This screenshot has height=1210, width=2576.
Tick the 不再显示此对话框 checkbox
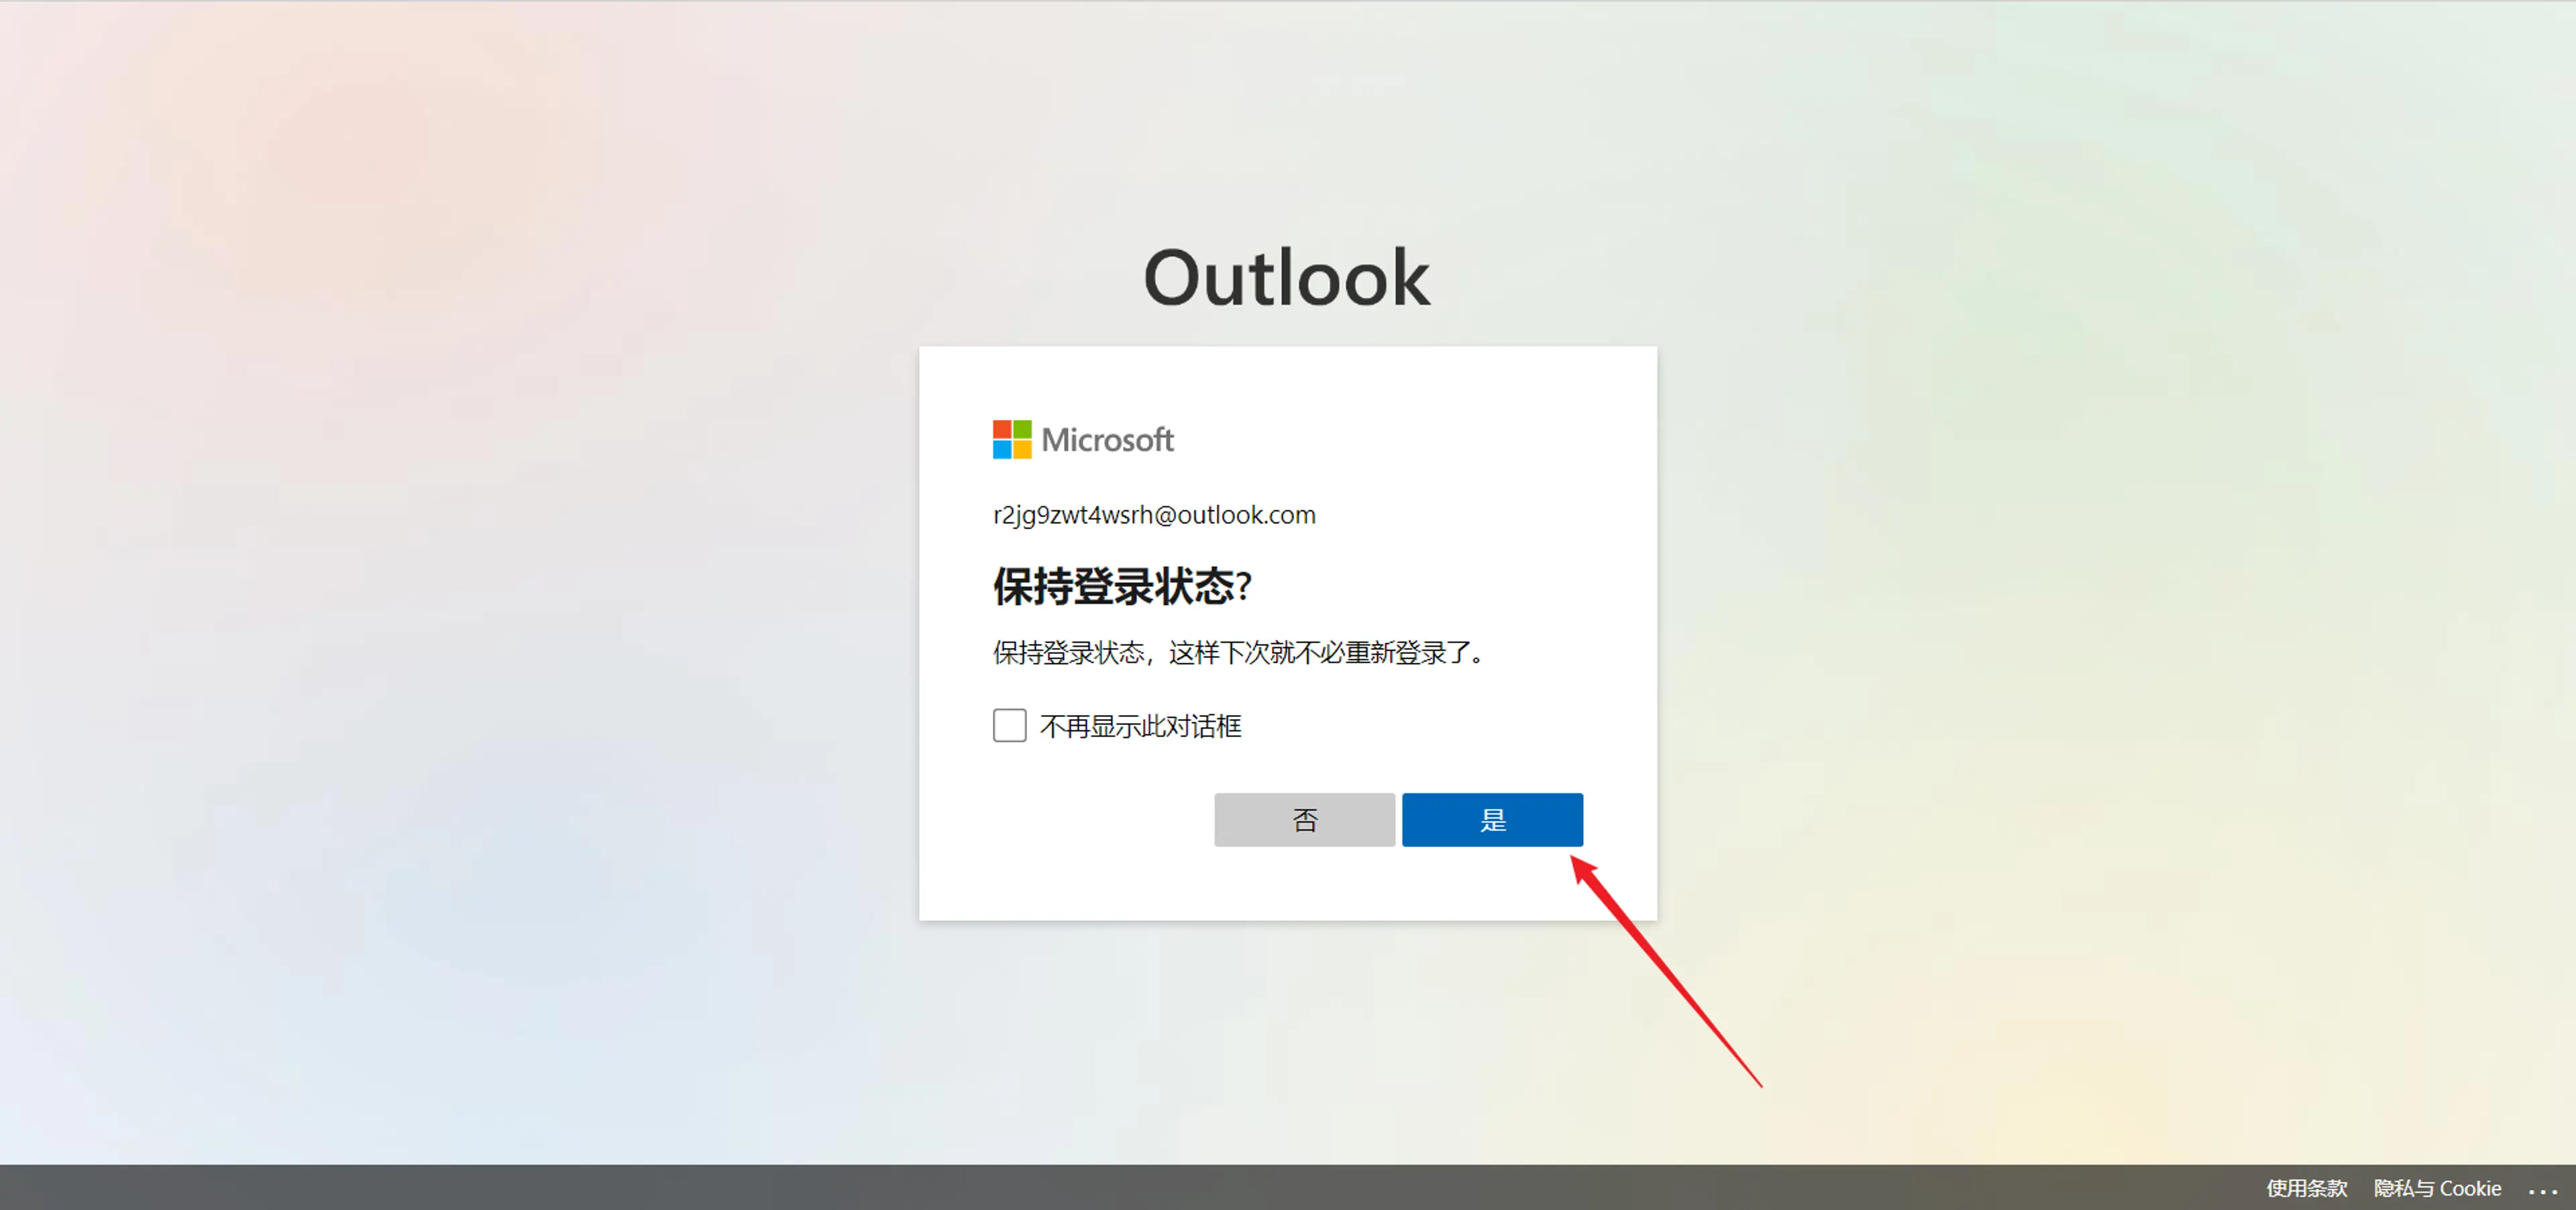tap(1009, 725)
